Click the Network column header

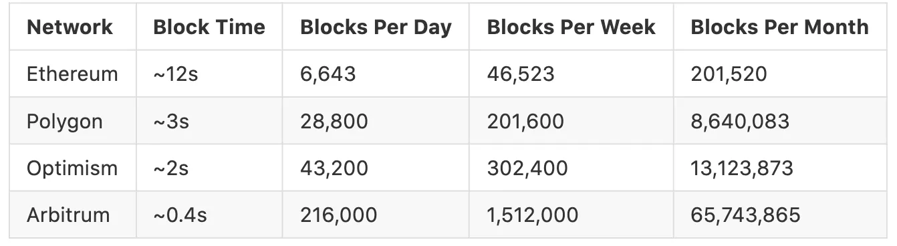click(x=70, y=27)
